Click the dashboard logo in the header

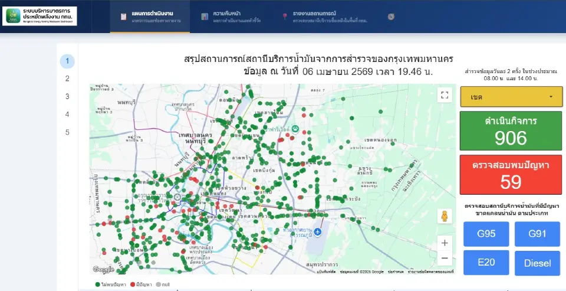(40, 17)
